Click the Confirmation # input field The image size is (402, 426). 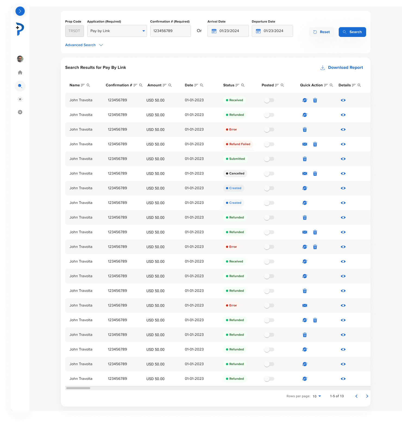click(x=171, y=31)
